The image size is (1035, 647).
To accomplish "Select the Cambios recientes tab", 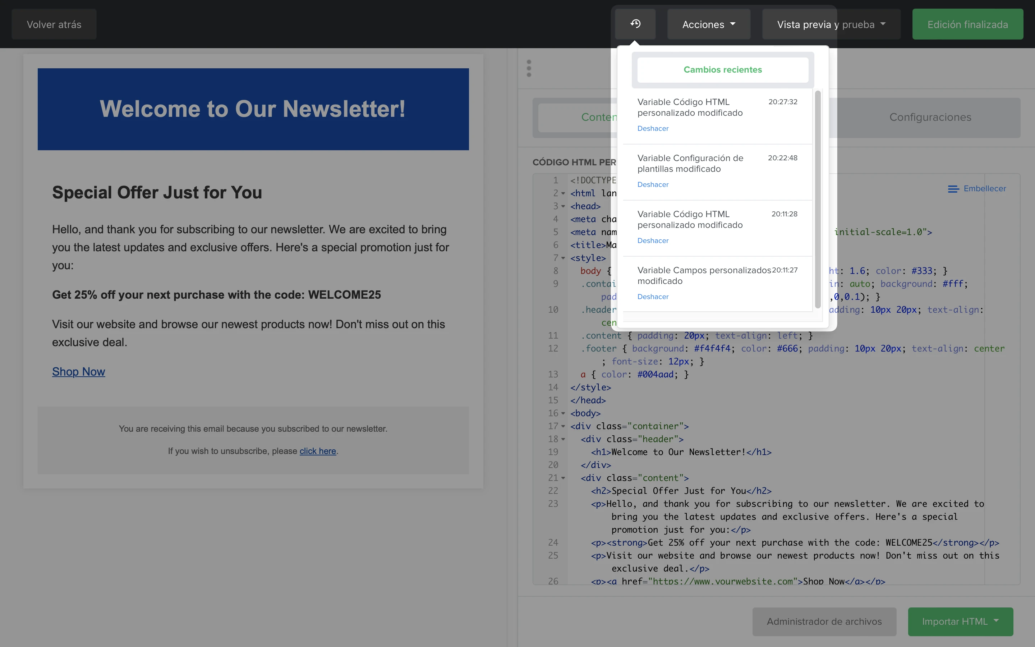I will coord(722,70).
